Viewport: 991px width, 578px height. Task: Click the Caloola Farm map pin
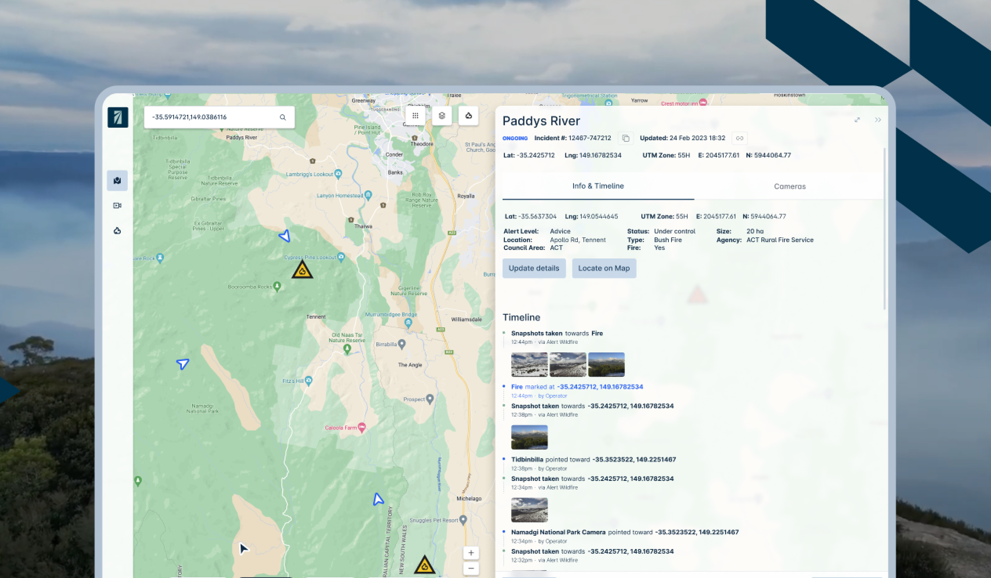pyautogui.click(x=361, y=428)
